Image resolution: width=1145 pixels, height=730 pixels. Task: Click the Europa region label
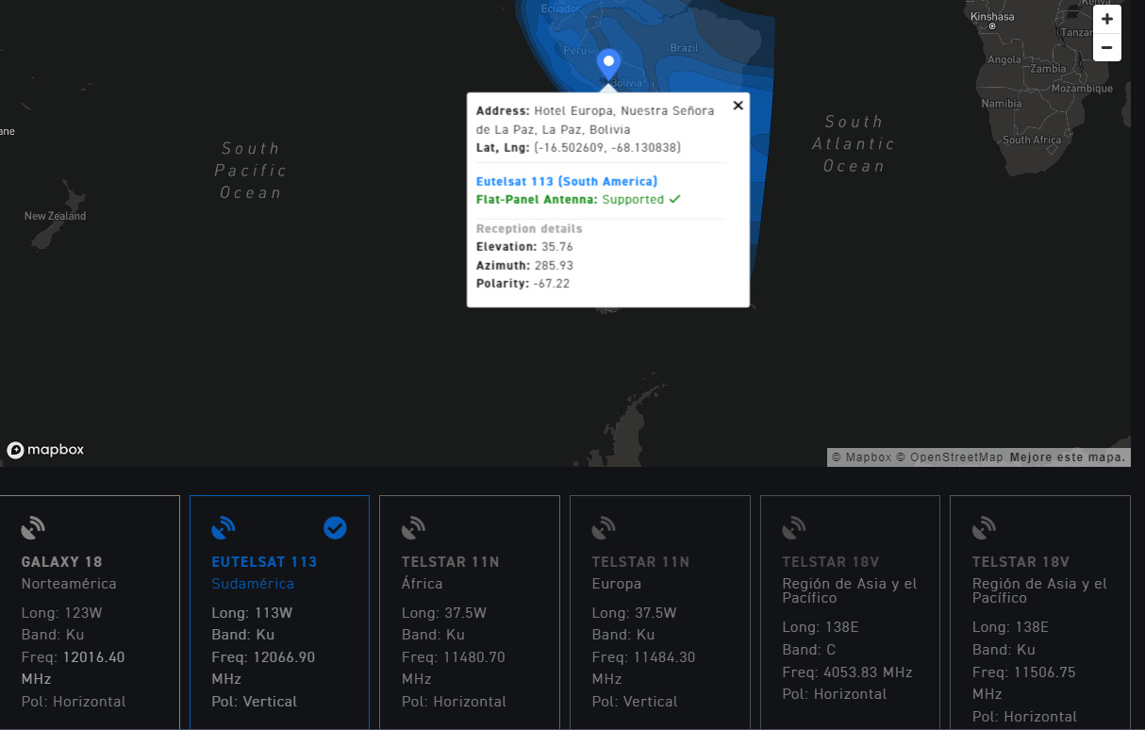[617, 584]
